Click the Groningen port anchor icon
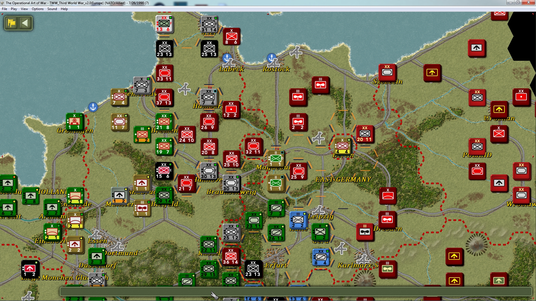536x301 pixels. coord(93,107)
